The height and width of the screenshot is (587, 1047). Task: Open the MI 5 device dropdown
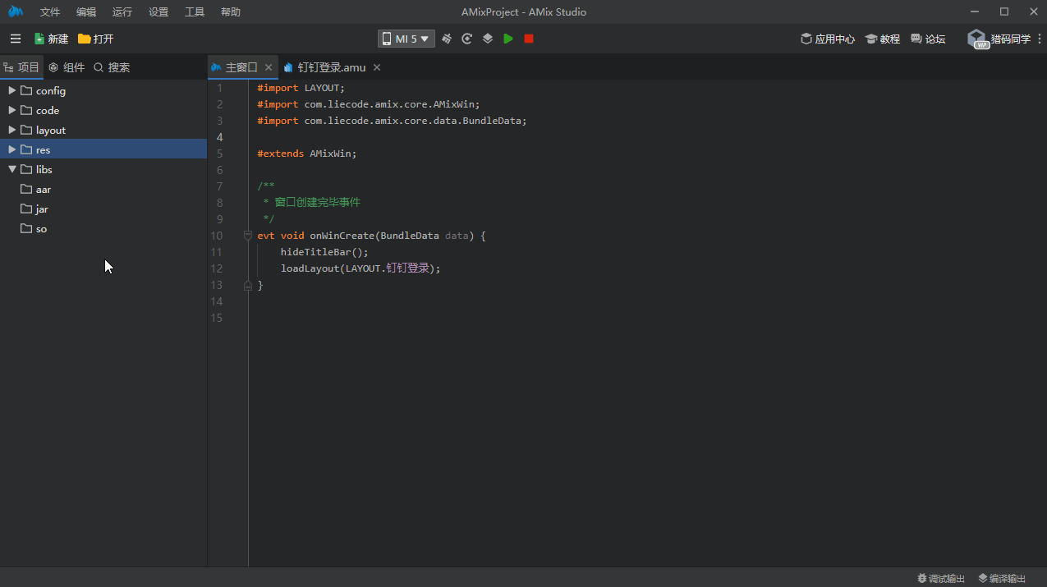point(406,39)
